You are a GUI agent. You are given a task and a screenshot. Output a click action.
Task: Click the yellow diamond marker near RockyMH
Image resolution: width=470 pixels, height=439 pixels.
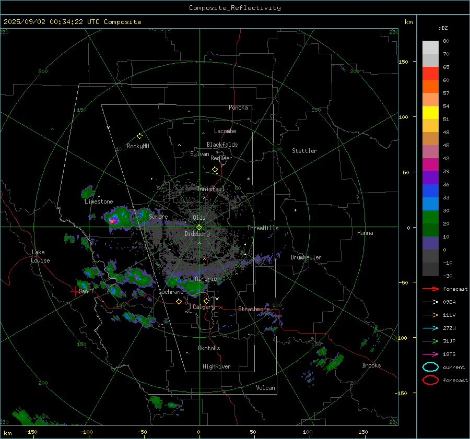click(x=139, y=136)
